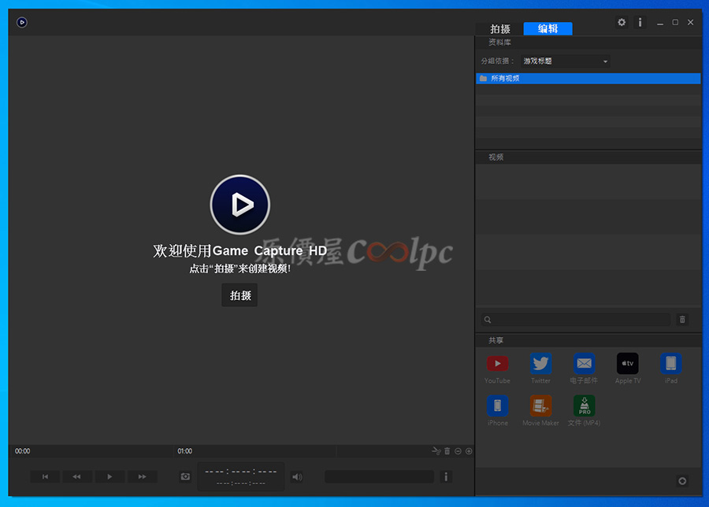Take a snapshot with the camera icon
The height and width of the screenshot is (507, 709).
click(185, 477)
